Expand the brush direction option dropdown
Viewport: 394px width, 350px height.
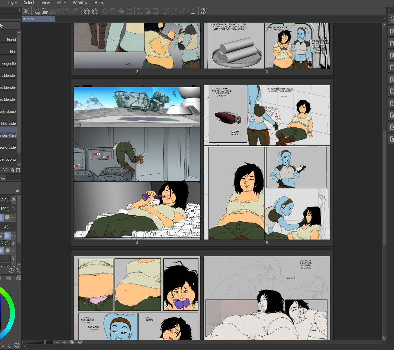click(x=13, y=236)
